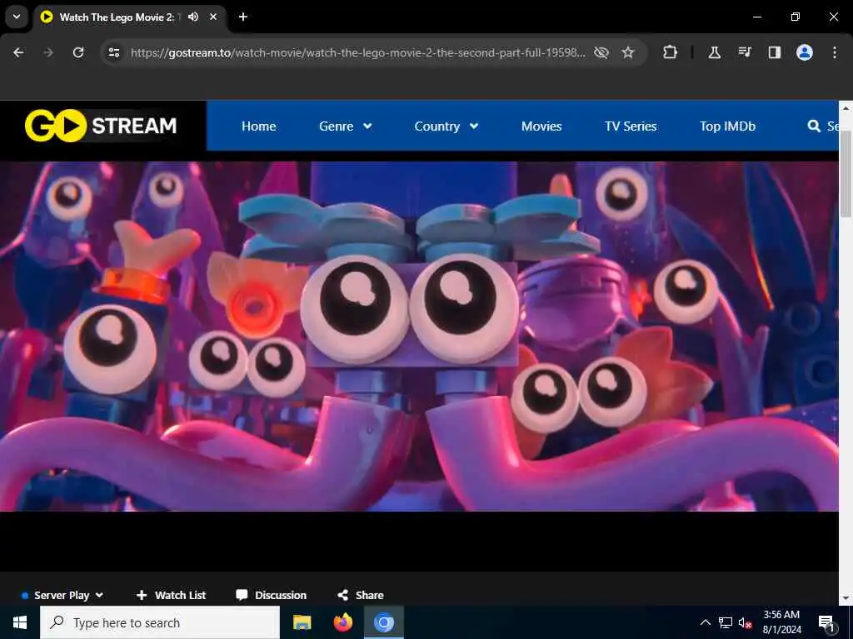853x639 pixels.
Task: Open the network tray icon
Action: [x=726, y=622]
